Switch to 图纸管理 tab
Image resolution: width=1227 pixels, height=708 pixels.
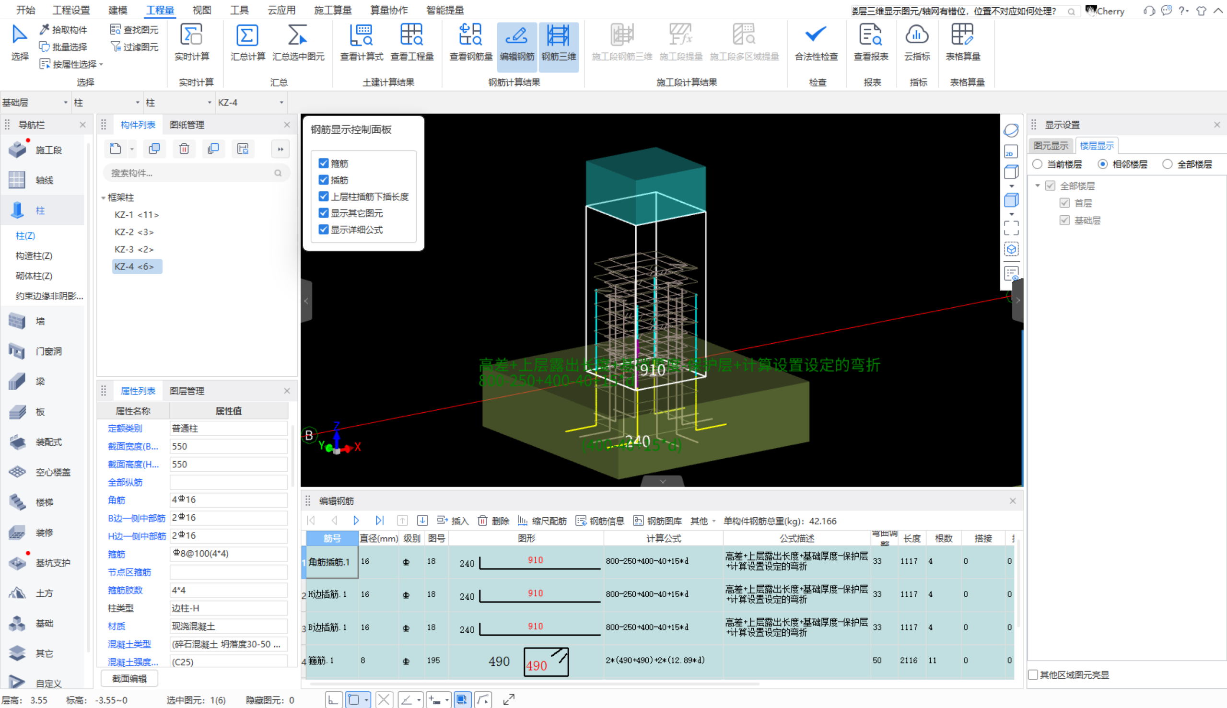tap(187, 125)
